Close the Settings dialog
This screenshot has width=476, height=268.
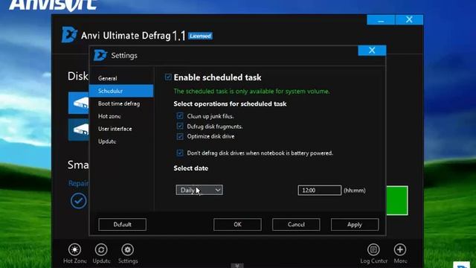tap(372, 51)
